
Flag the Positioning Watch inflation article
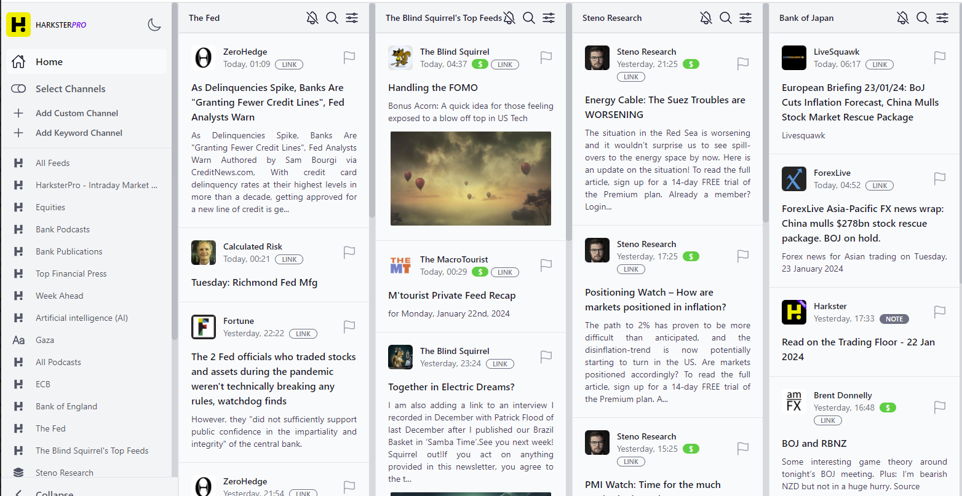coord(743,256)
